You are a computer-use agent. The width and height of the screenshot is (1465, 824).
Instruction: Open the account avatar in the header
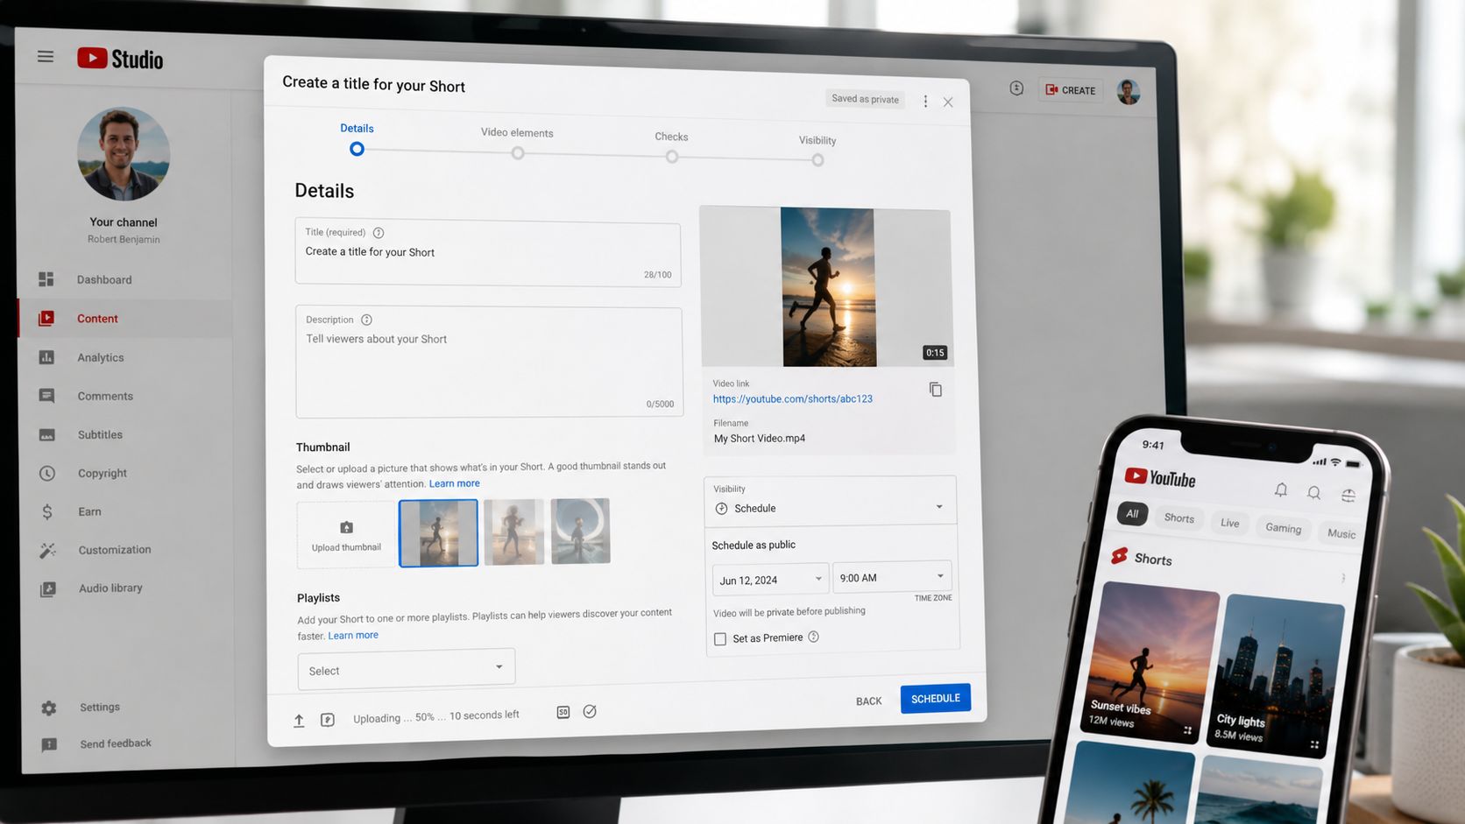pyautogui.click(x=1129, y=91)
